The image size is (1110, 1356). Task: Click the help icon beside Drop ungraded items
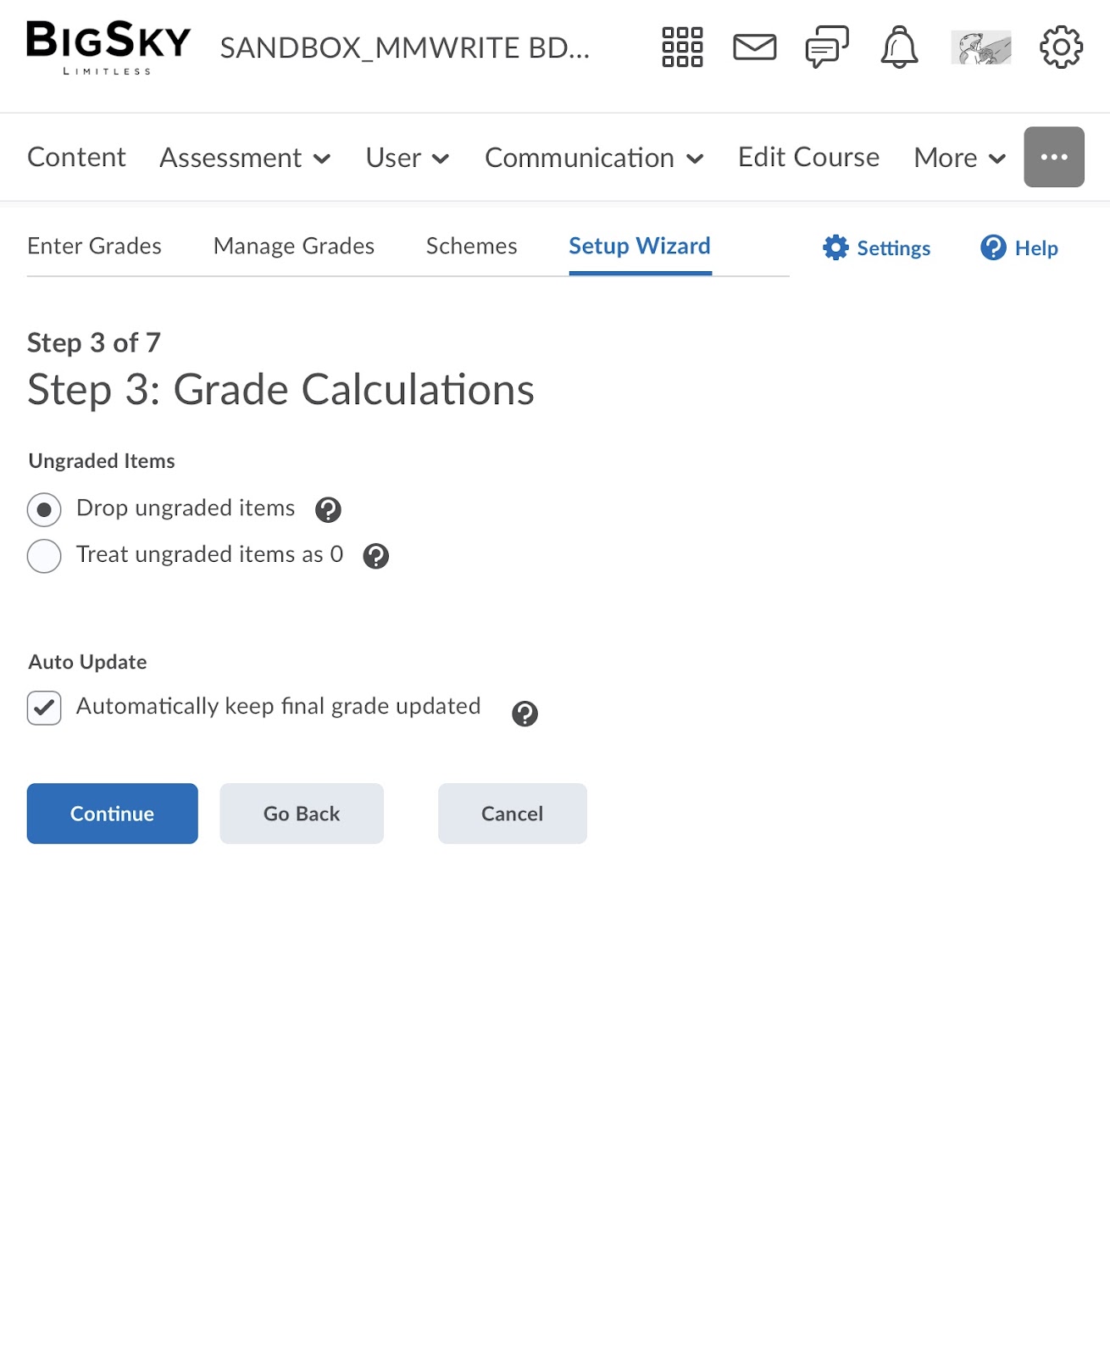click(328, 509)
